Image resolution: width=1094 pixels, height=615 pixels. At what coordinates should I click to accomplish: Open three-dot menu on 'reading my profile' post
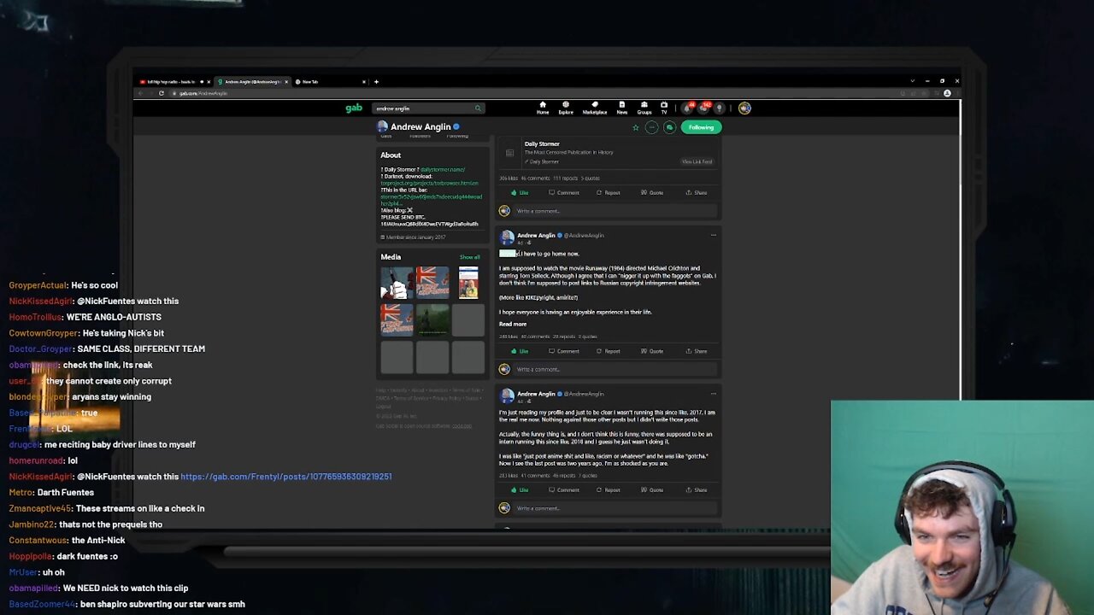coord(713,394)
